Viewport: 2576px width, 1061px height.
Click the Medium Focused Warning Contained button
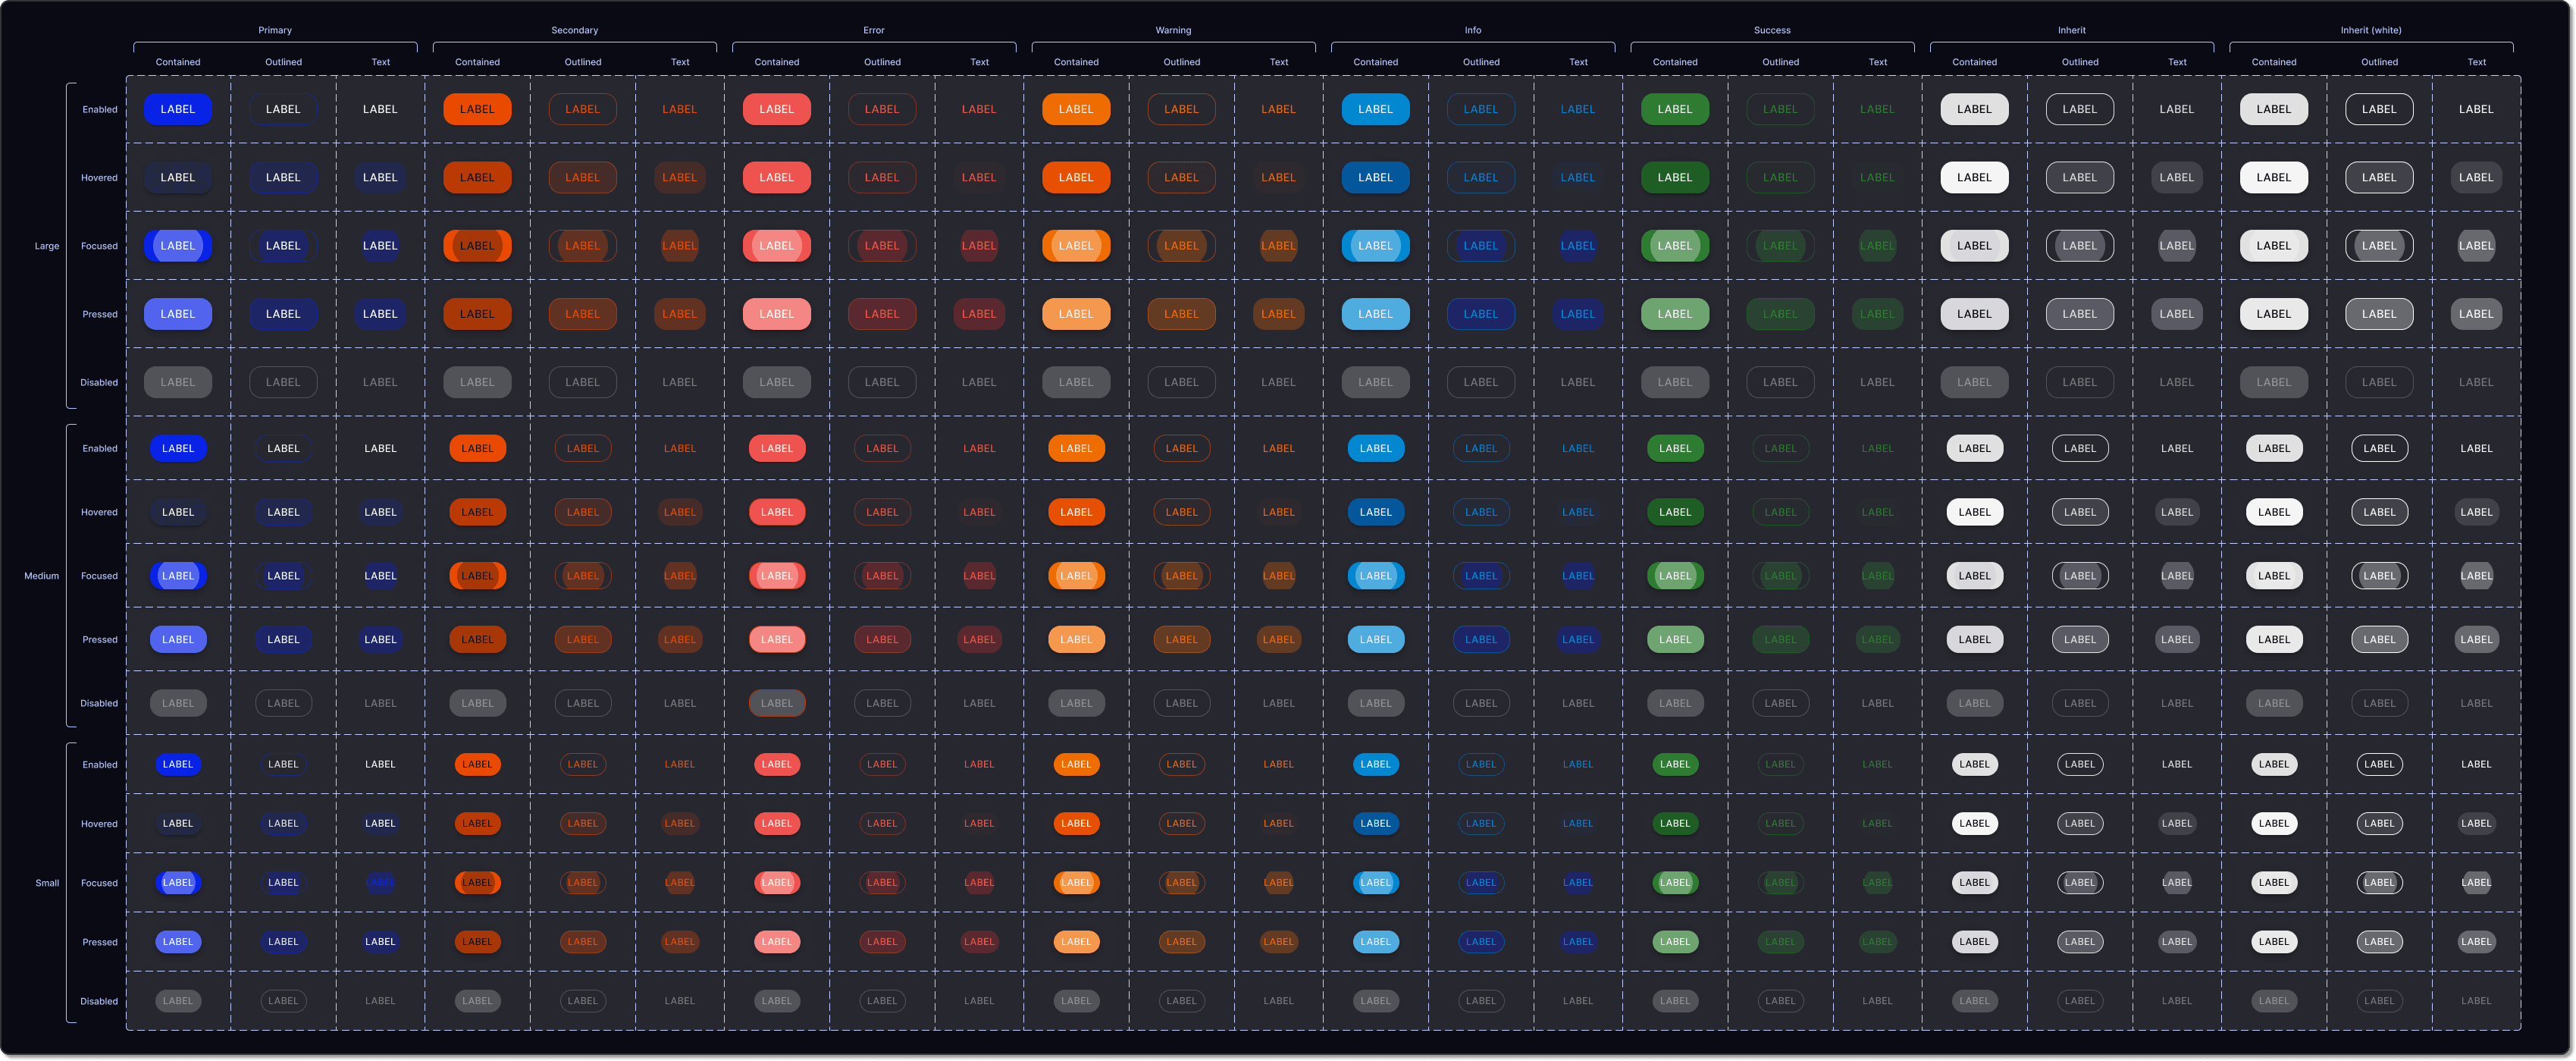click(x=1076, y=575)
